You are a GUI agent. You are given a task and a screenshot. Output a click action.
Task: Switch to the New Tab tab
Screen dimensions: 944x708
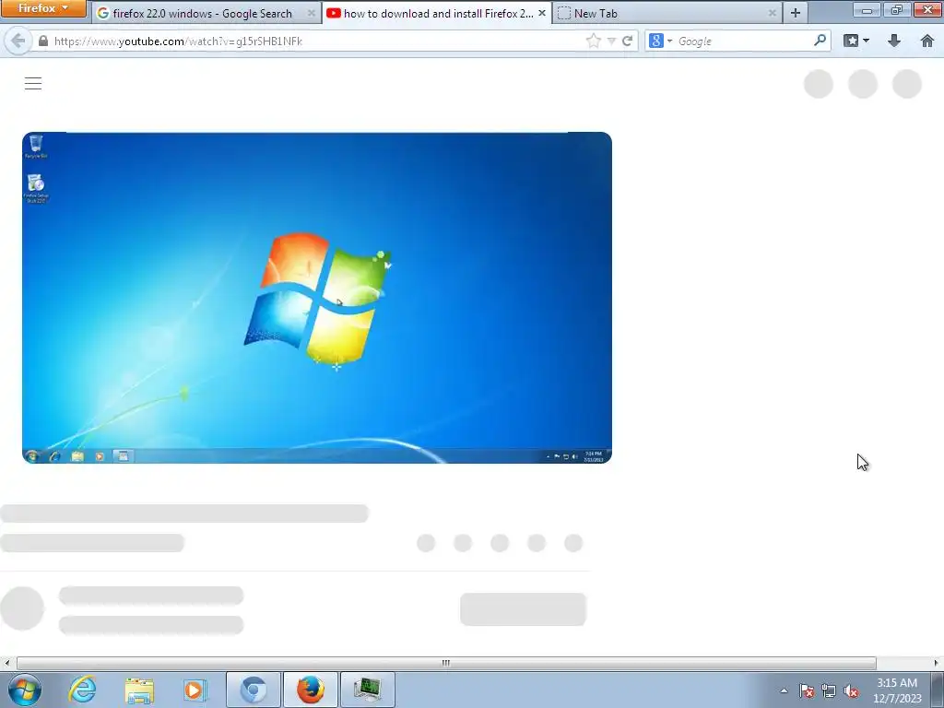pyautogui.click(x=667, y=13)
